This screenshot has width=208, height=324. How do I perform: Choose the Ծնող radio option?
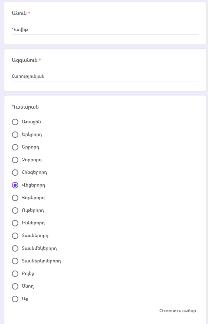tap(15, 286)
